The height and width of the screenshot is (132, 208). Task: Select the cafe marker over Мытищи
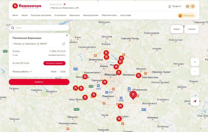click(x=116, y=67)
